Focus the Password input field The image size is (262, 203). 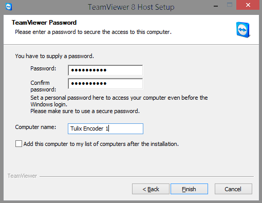pos(105,70)
